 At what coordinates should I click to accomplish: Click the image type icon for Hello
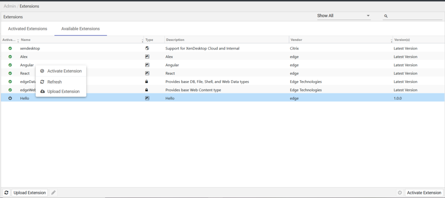tap(147, 98)
